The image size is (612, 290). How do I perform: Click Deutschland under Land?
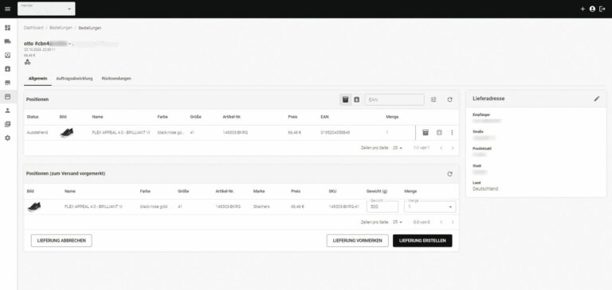coord(485,189)
